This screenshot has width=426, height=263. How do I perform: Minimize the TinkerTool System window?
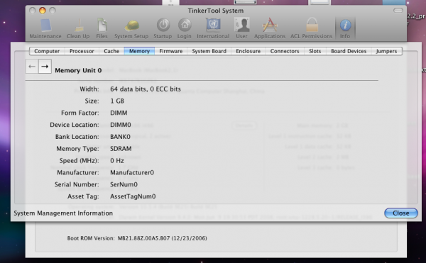[x=43, y=11]
